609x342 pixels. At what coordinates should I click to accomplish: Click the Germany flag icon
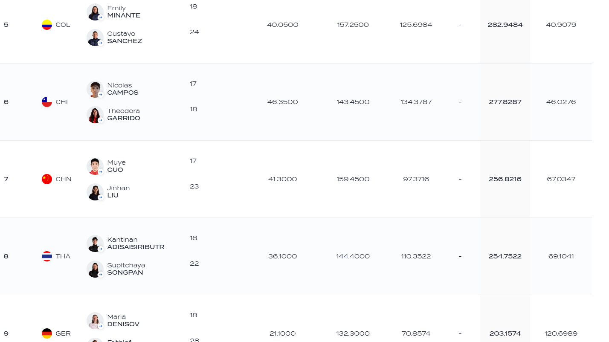(x=47, y=333)
